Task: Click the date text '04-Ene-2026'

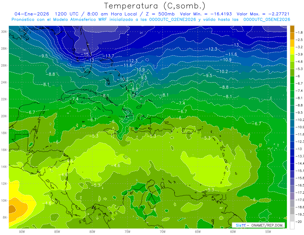Action: tap(32, 14)
